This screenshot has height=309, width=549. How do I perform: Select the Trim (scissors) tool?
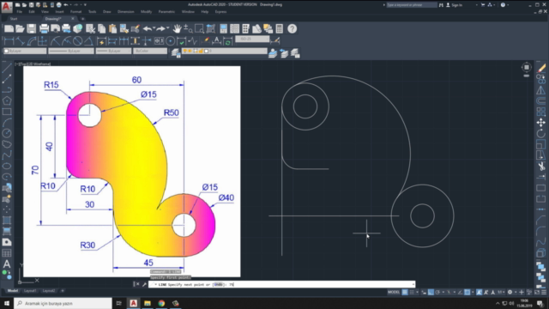541,166
